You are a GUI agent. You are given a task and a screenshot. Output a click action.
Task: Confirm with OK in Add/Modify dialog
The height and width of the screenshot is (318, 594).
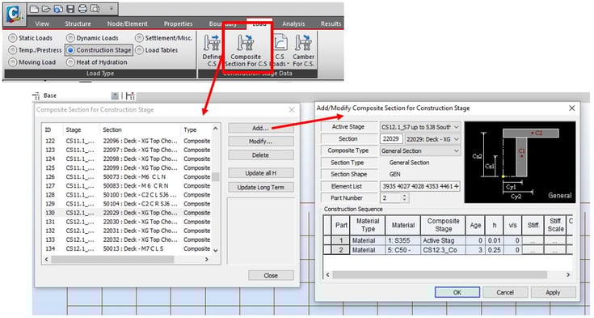point(457,293)
